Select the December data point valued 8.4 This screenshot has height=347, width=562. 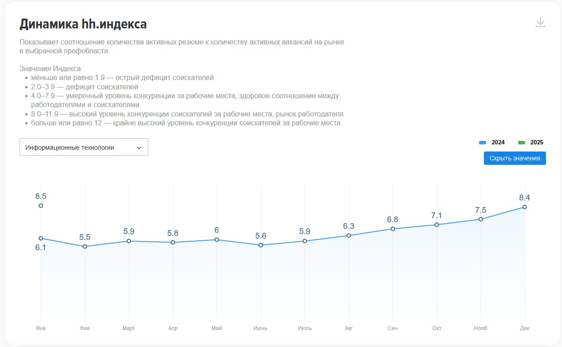click(525, 207)
